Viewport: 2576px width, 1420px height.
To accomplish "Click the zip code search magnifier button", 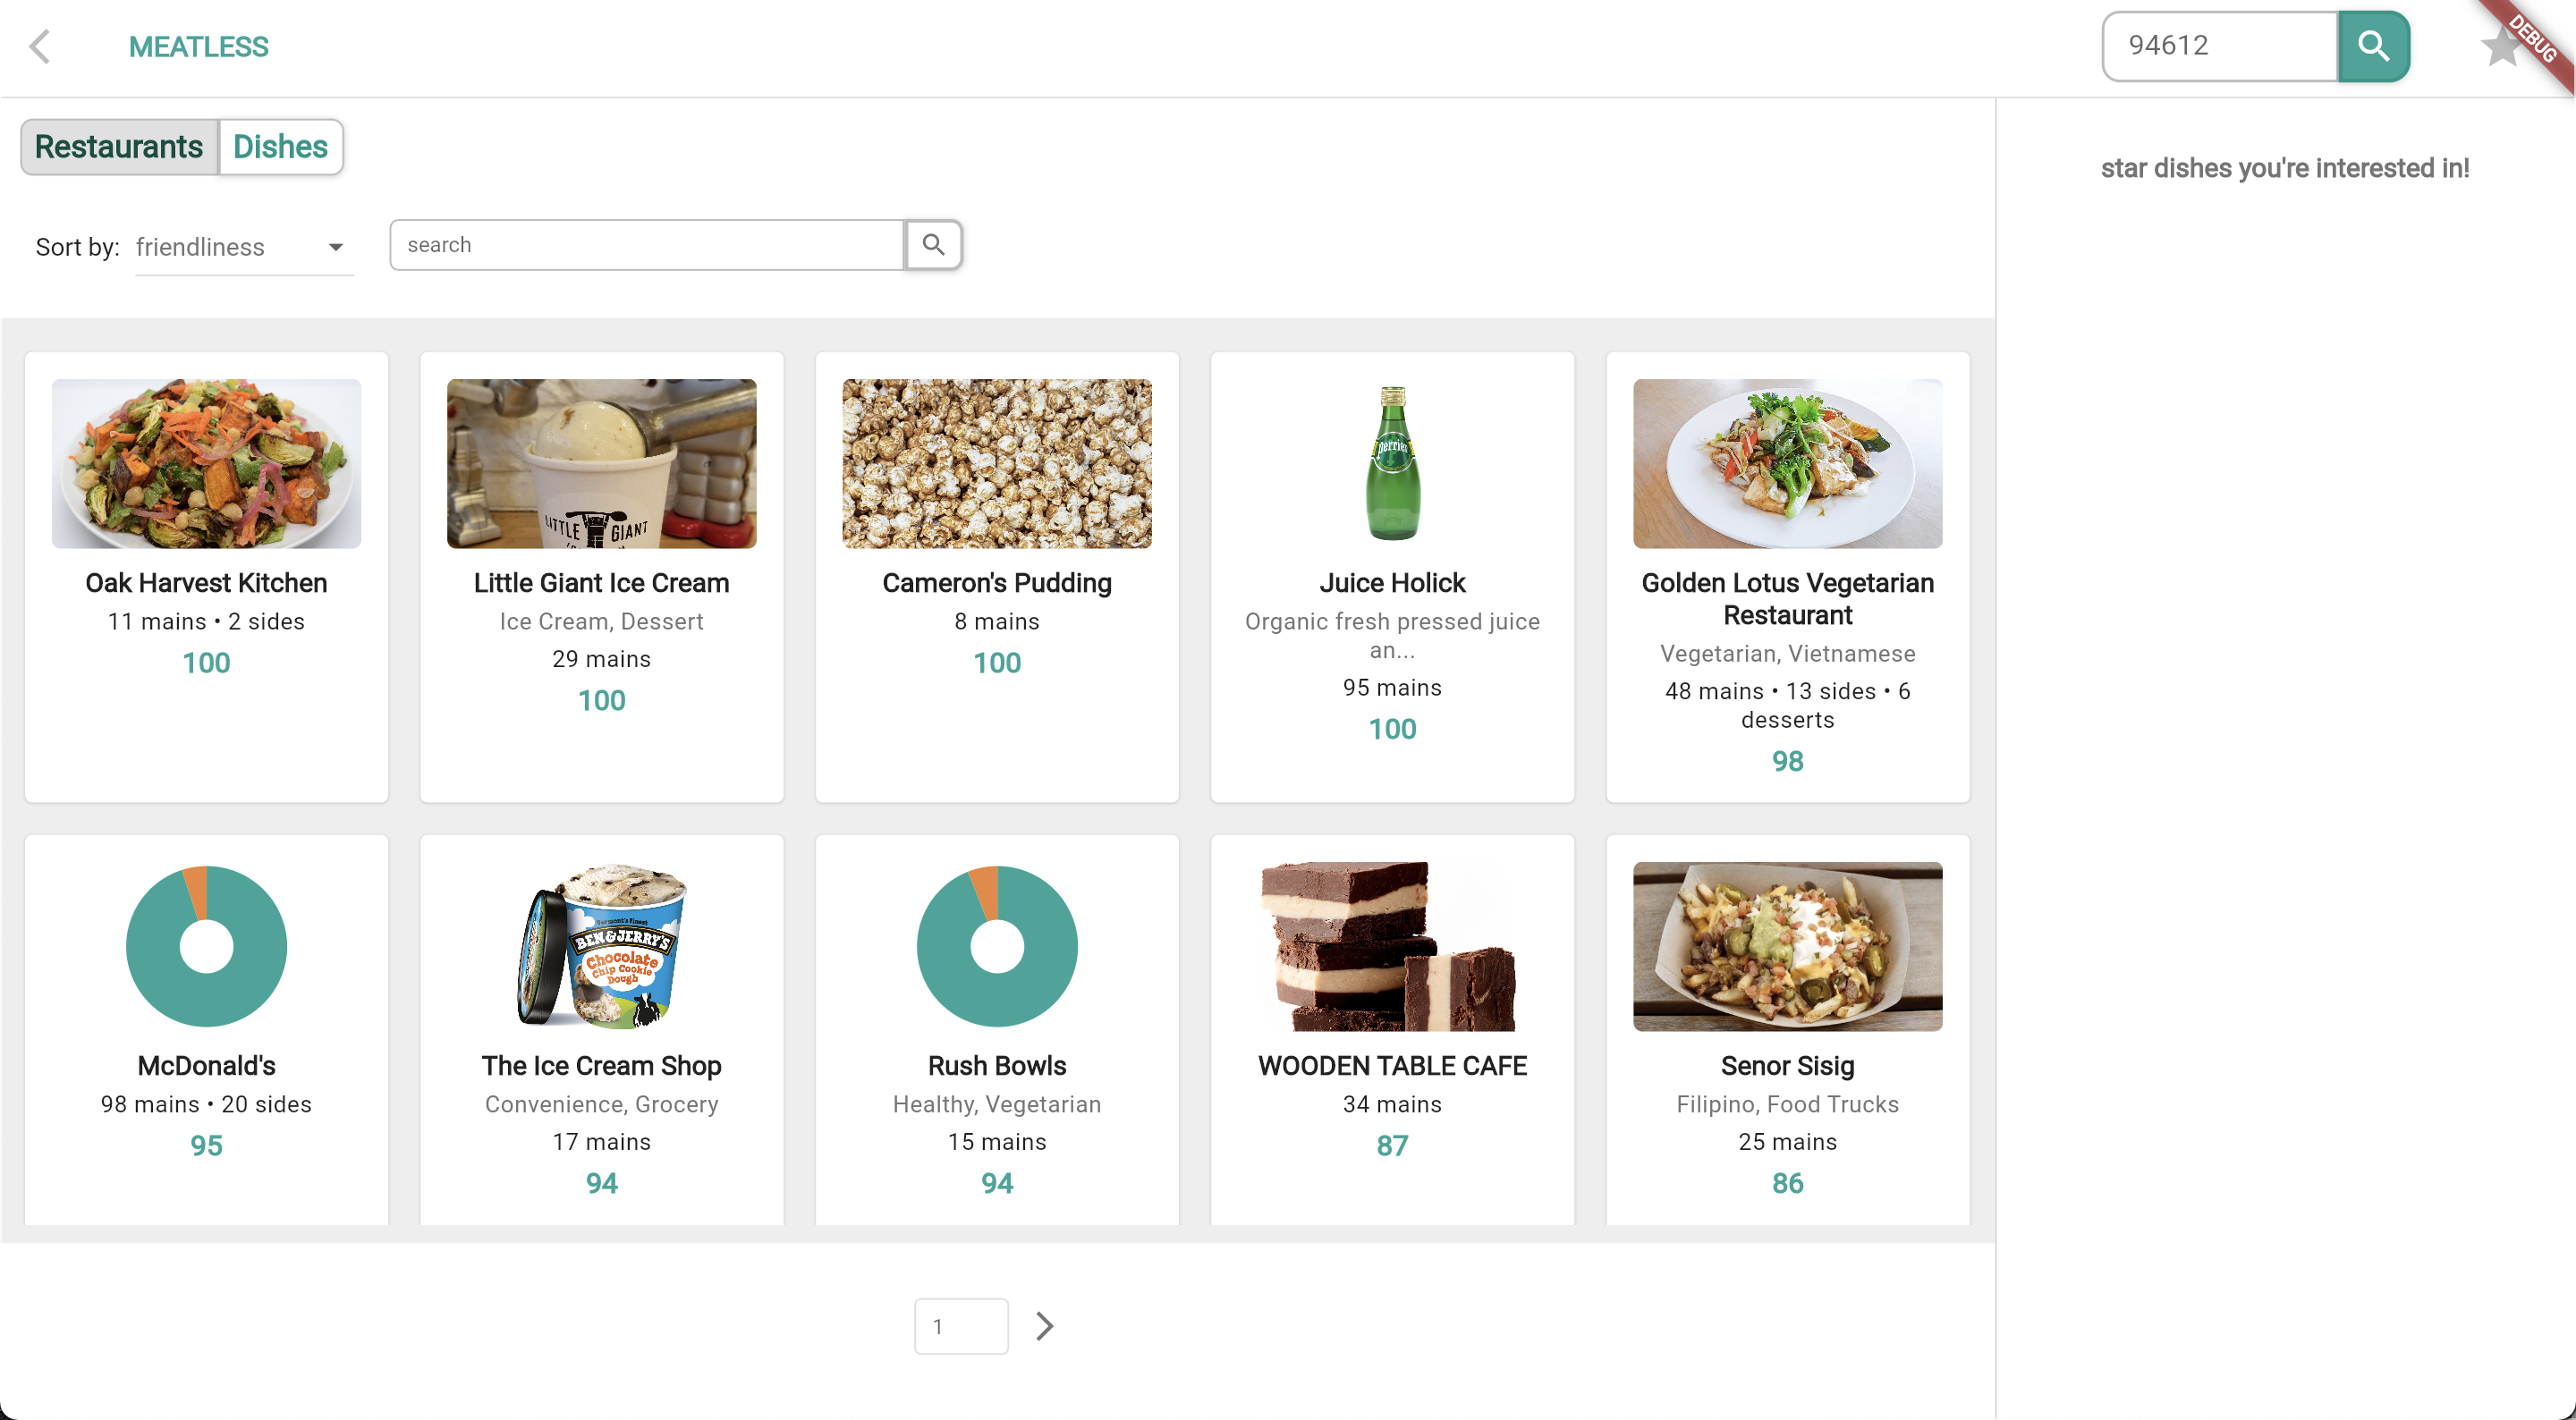I will point(2373,46).
